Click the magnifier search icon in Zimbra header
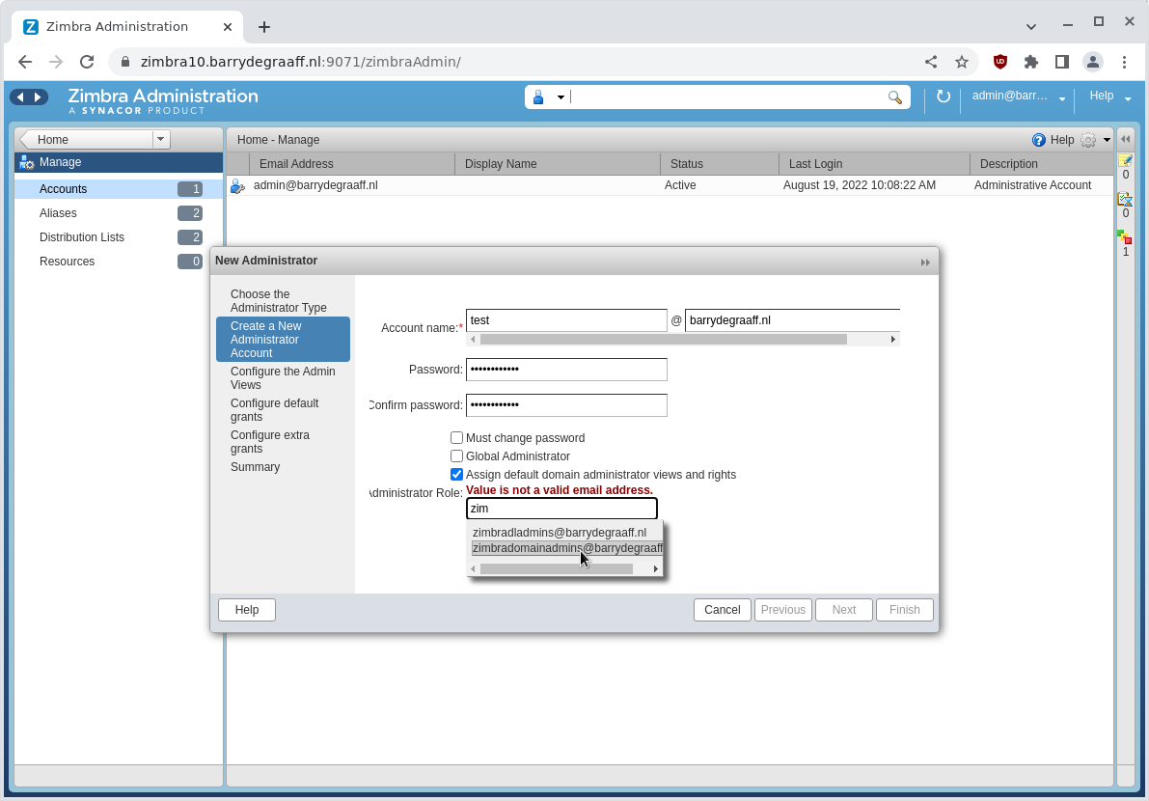 coord(894,97)
